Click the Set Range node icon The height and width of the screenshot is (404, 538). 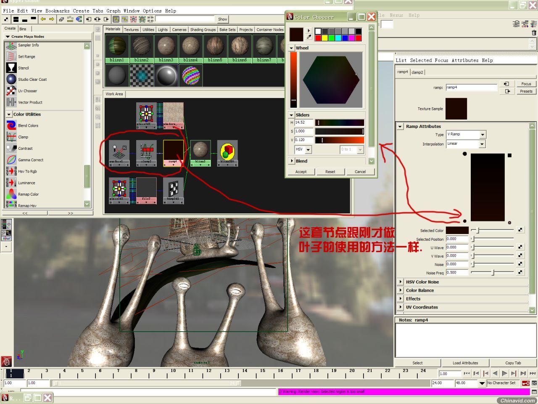(x=11, y=56)
